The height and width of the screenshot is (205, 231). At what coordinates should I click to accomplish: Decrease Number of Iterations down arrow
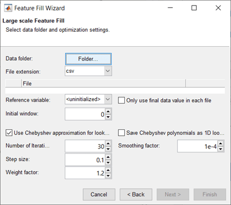click(108, 149)
